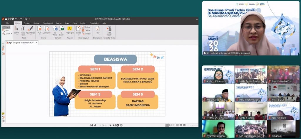
Task: Switch to the Share ribbon tab
Action: [67, 23]
